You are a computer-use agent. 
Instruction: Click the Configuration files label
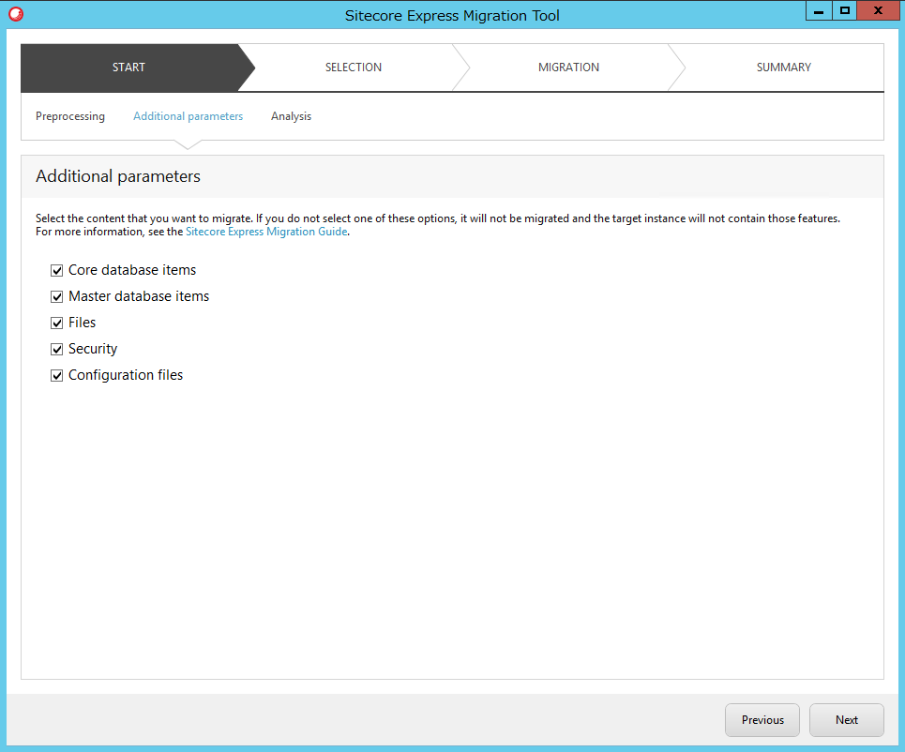click(126, 376)
